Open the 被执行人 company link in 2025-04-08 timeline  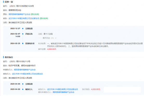[63, 89]
